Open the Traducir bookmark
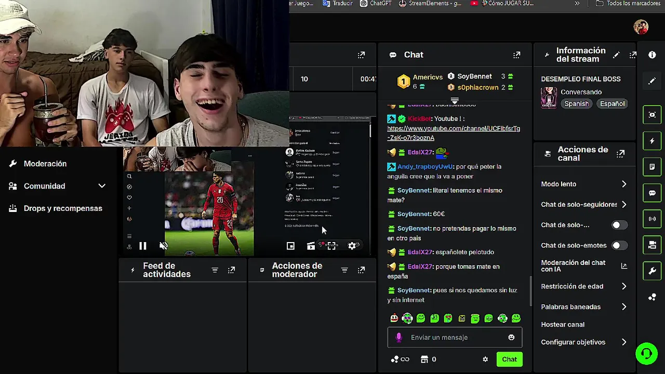This screenshot has width=665, height=374. click(338, 3)
